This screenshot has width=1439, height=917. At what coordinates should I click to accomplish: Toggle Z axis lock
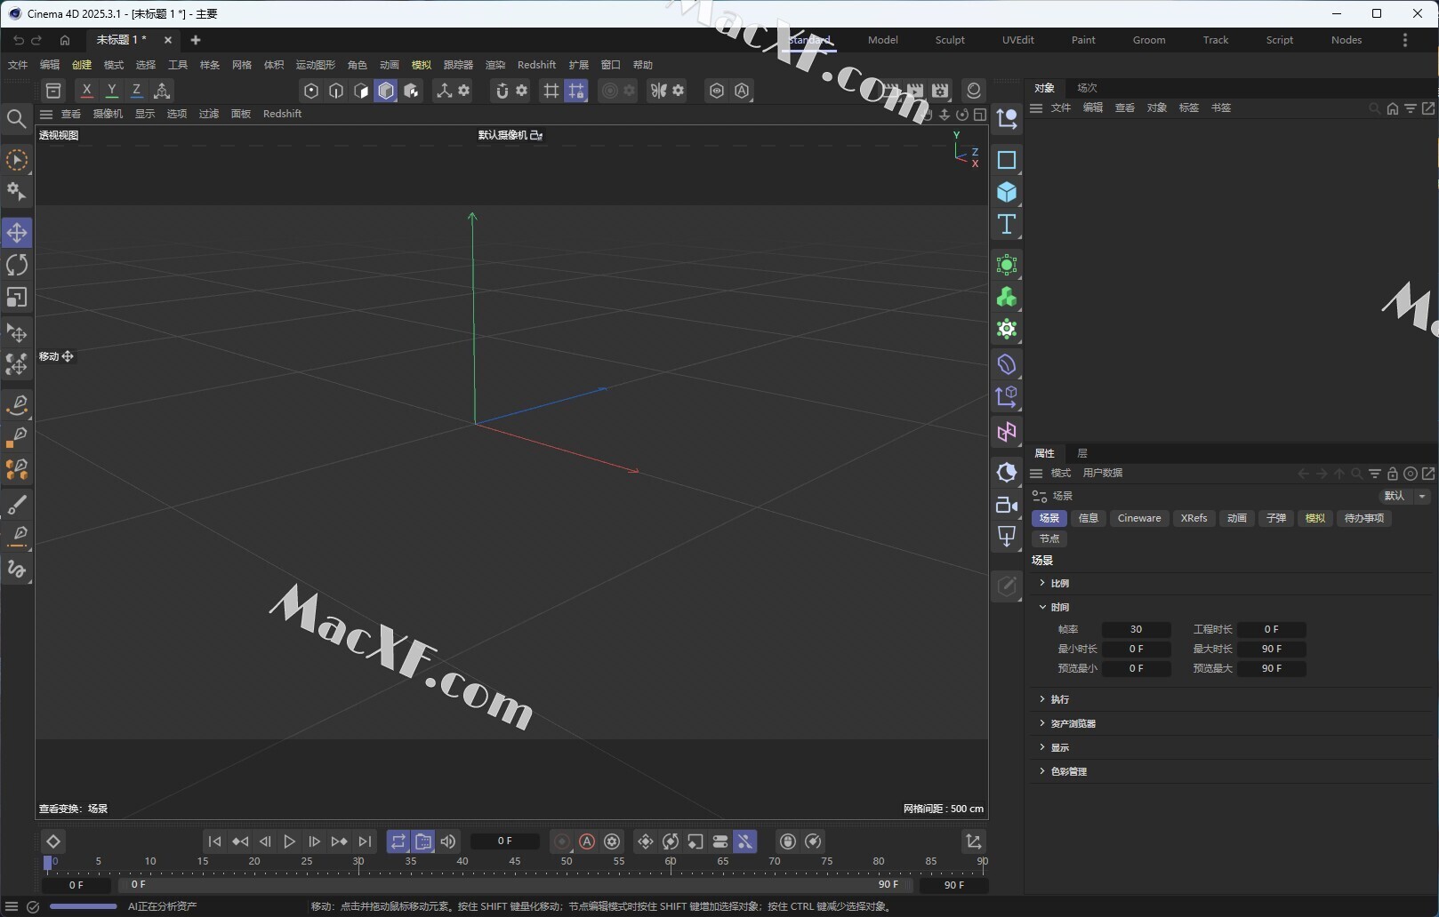pos(136,91)
